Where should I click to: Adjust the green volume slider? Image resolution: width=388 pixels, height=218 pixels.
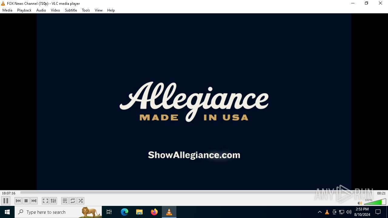(375, 202)
